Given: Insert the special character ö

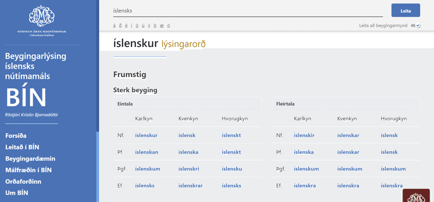Looking at the screenshot, I should coord(169,26).
